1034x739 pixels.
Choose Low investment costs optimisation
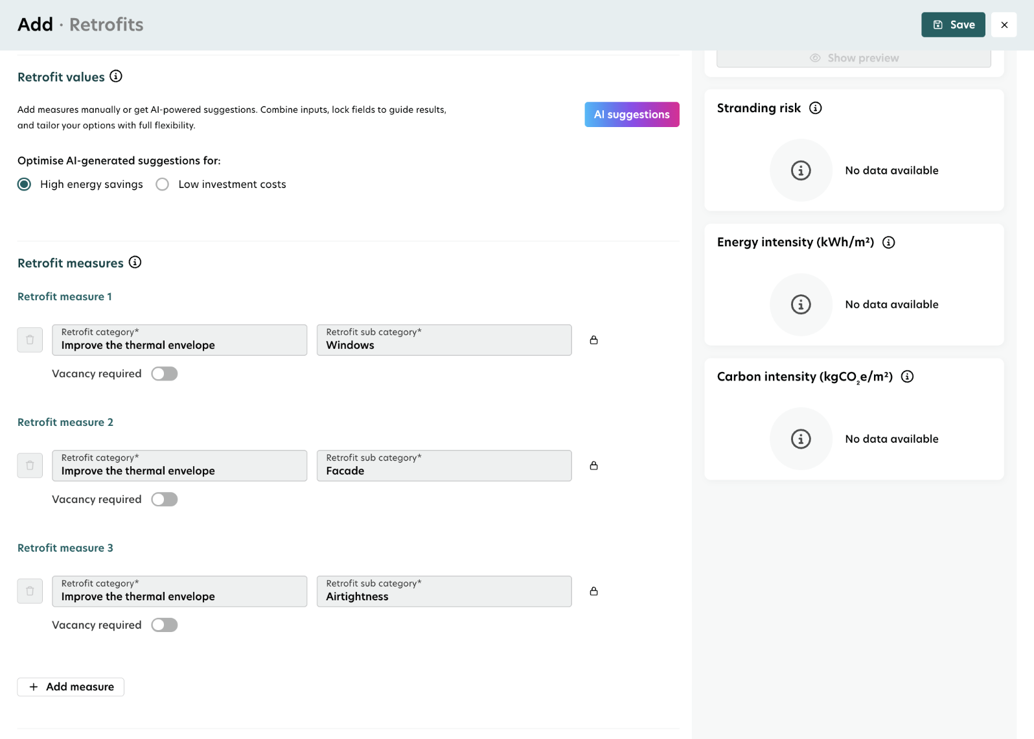pos(163,185)
